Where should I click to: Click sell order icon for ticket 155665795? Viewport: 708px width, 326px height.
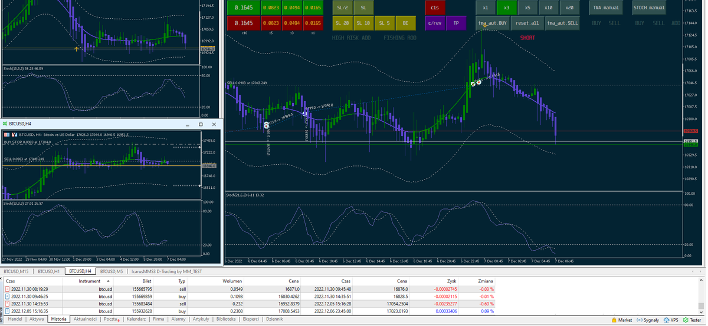8,290
